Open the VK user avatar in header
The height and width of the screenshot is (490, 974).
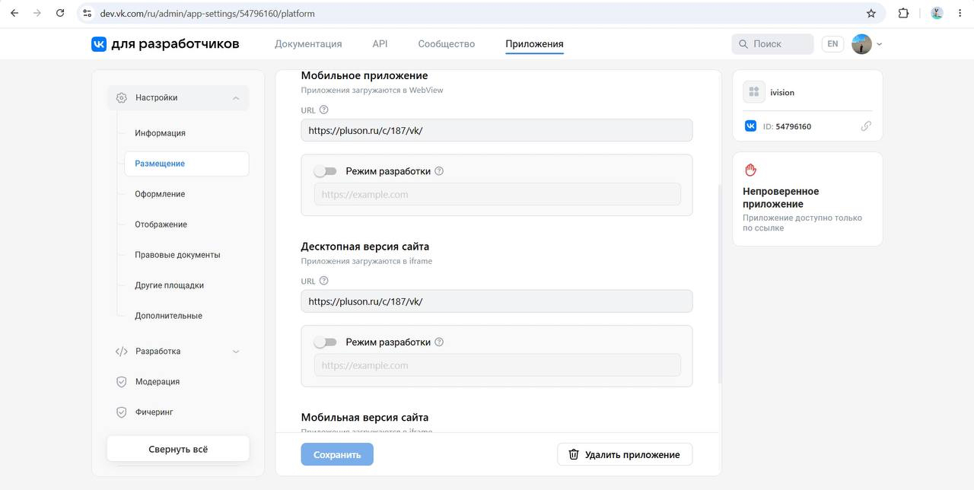point(861,44)
